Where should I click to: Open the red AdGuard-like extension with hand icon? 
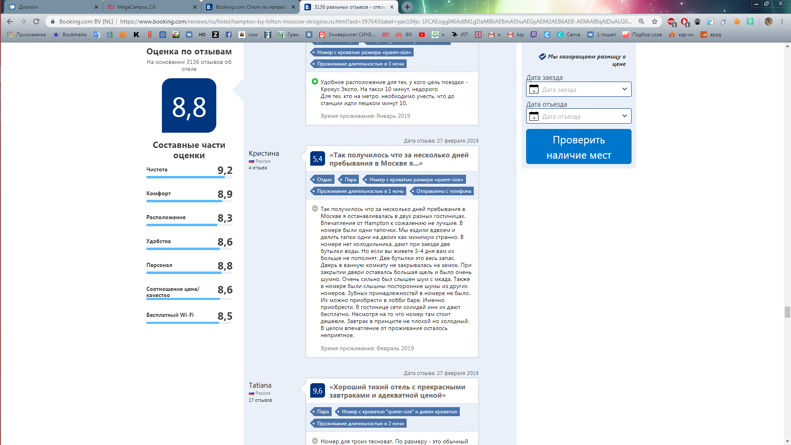coord(685,21)
